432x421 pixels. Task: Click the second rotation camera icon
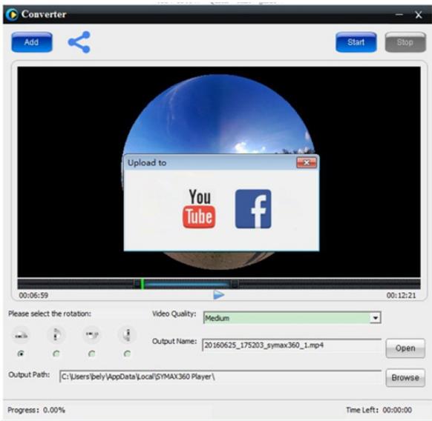tap(56, 334)
